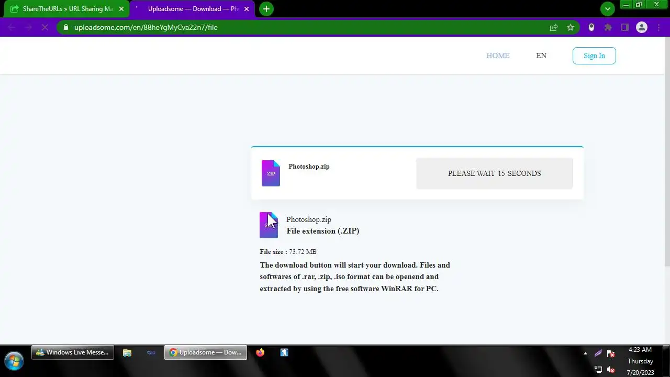
Task: Switch to the Chrome Uploadsome taskbar button
Action: pos(206,352)
